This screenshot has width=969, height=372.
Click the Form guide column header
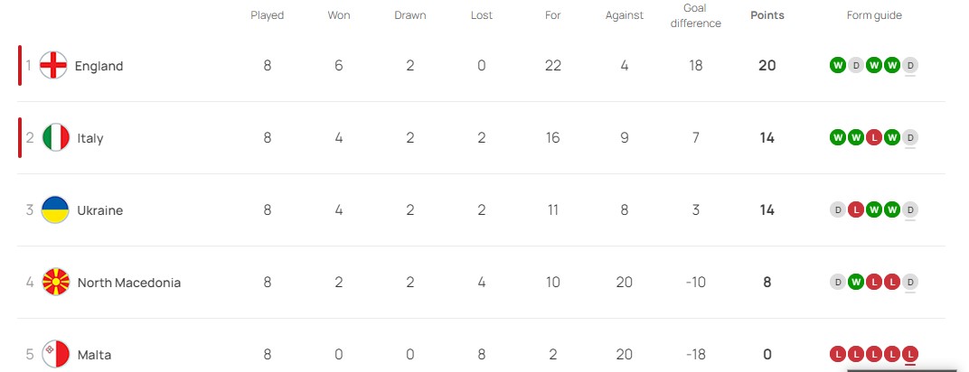[874, 15]
